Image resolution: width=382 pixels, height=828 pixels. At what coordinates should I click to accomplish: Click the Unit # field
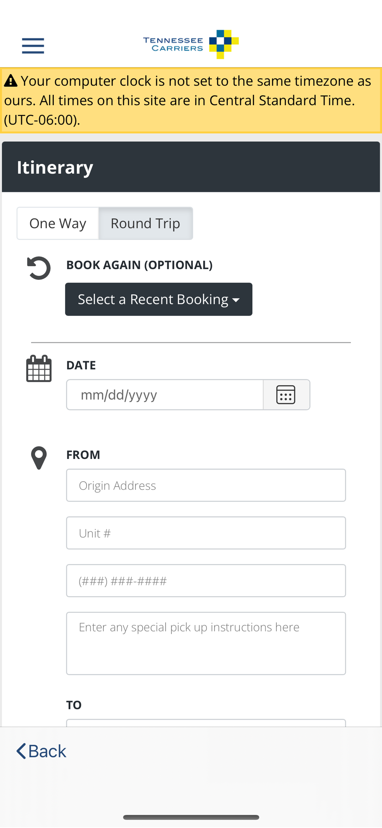206,533
